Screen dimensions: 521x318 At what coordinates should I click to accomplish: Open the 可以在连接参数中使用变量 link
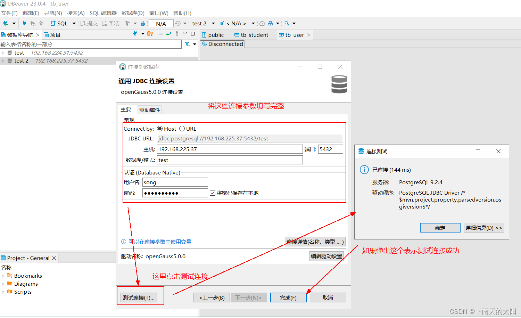coord(160,242)
